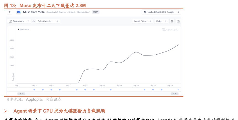Viewport: 238px width, 120px height.
Task: Open the Downloads metric dropdown
Action: point(19,21)
